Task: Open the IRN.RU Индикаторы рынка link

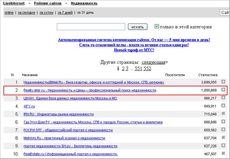Action: tap(59, 114)
